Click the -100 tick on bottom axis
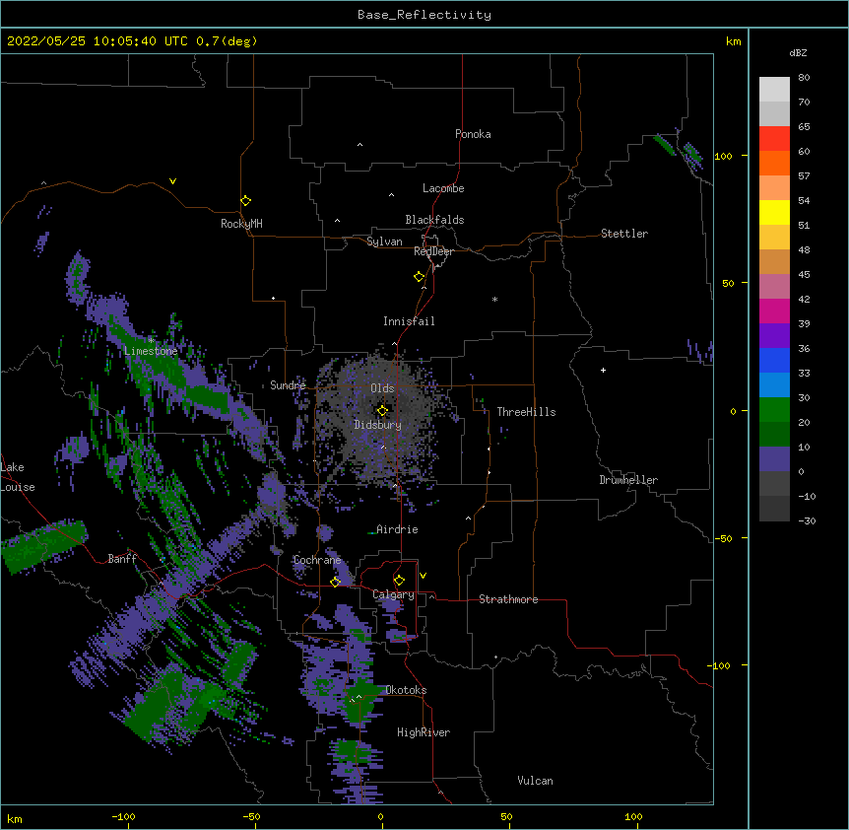Viewport: 849px width, 830px height. [124, 816]
